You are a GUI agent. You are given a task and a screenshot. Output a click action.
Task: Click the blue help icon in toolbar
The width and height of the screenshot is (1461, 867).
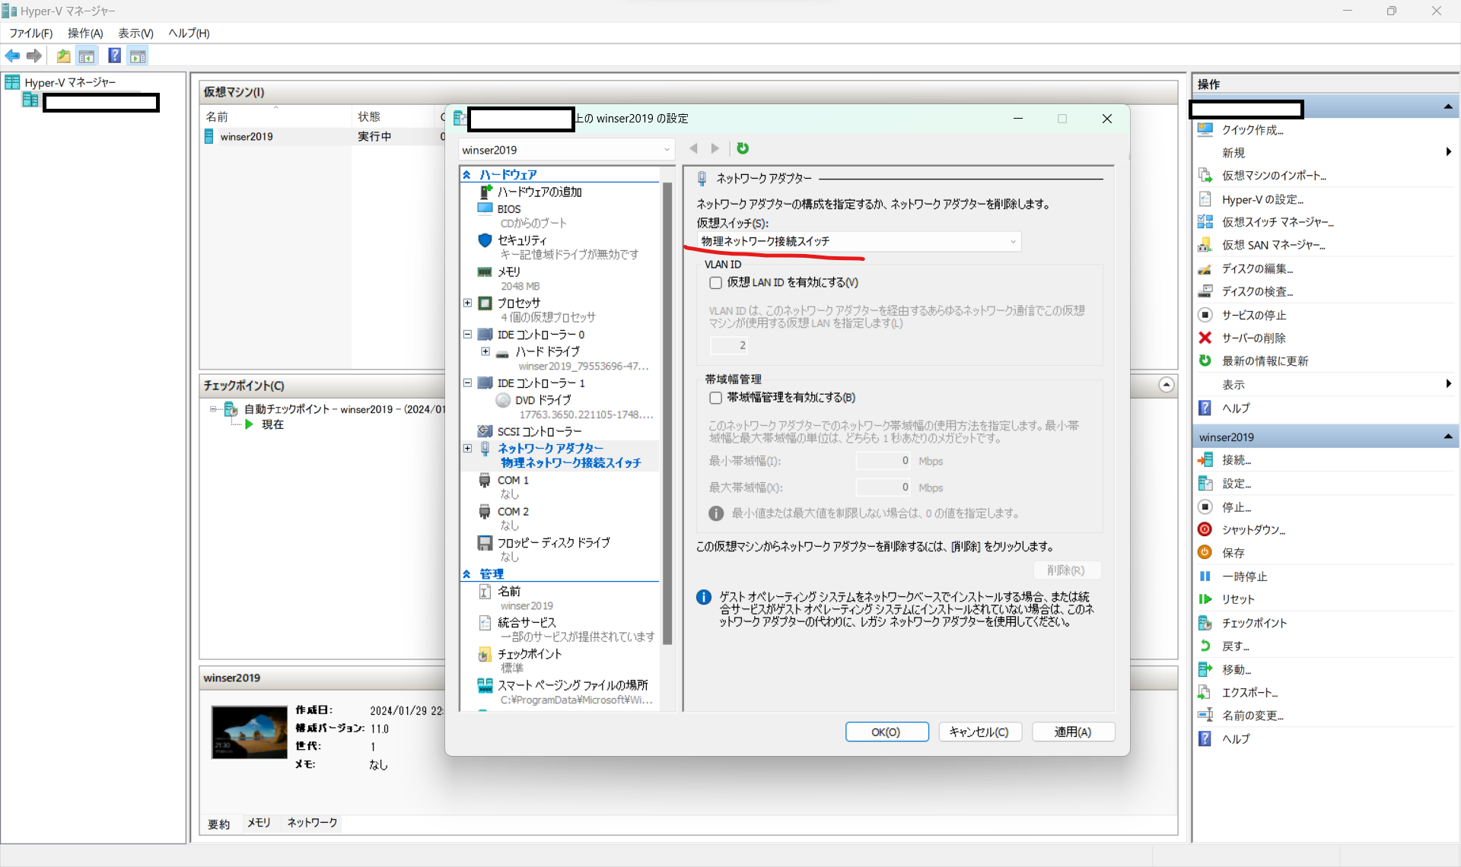[114, 56]
